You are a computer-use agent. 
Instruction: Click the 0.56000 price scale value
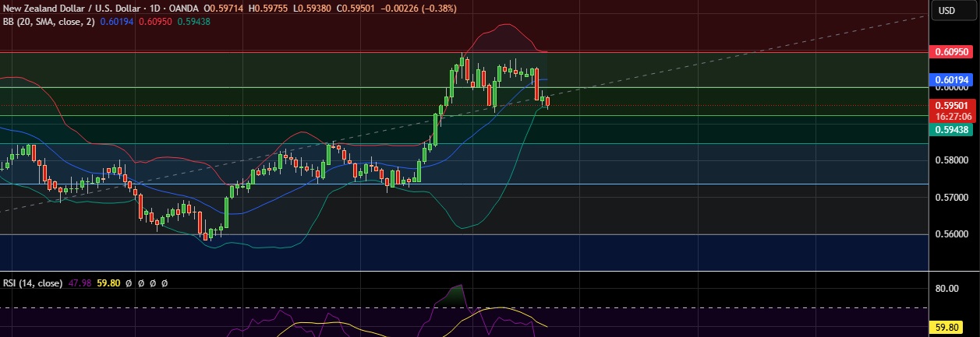pos(950,234)
